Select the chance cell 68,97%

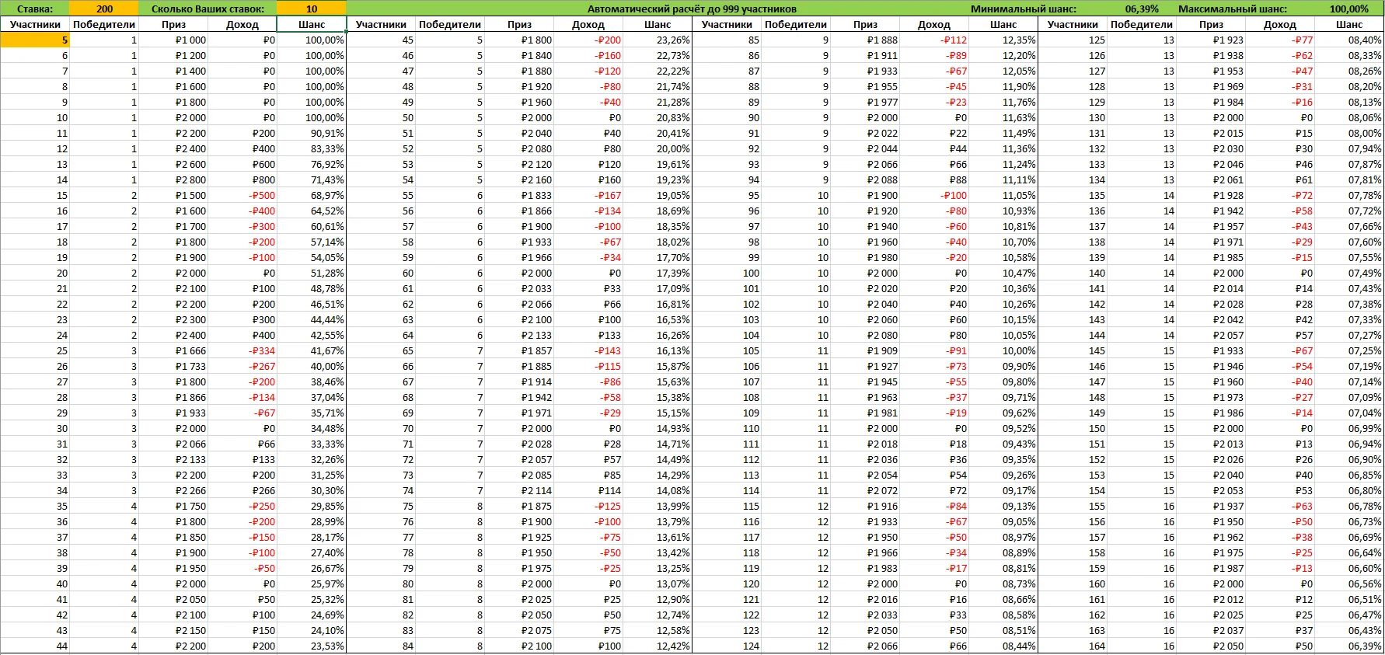coord(312,195)
